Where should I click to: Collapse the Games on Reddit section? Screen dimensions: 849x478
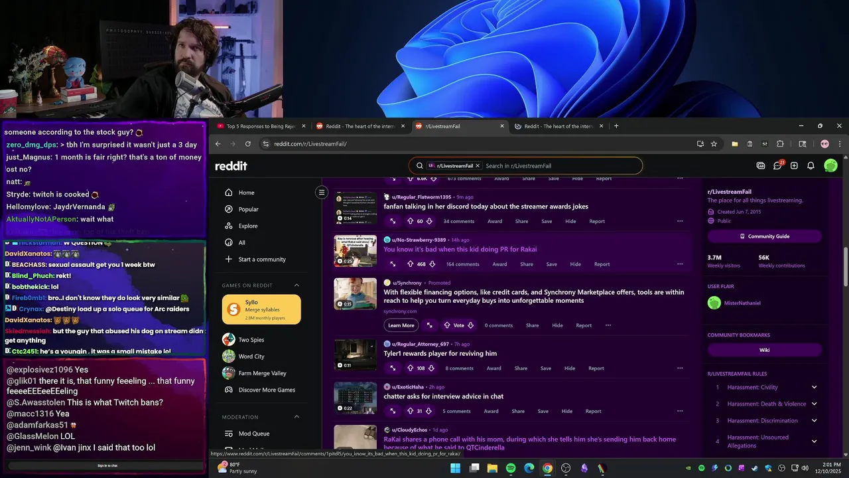tap(296, 285)
